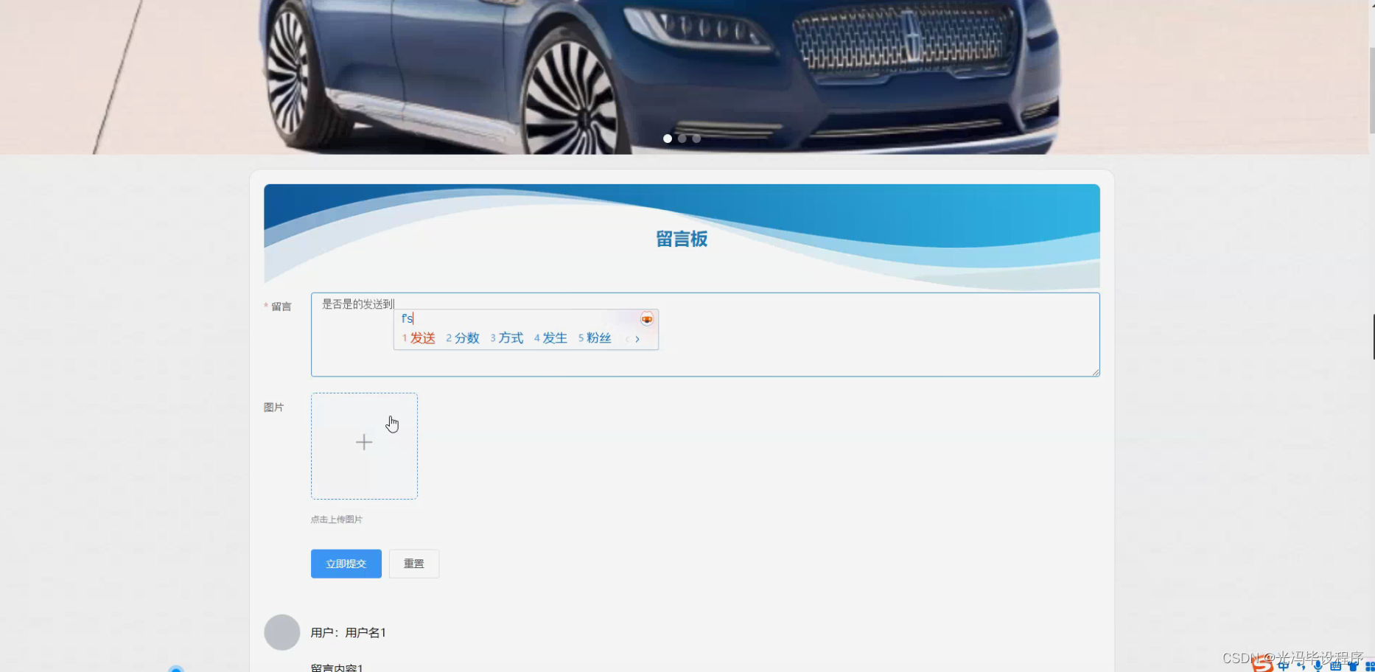
Task: Click the 点击上传图片 upload hint text
Action: click(335, 519)
